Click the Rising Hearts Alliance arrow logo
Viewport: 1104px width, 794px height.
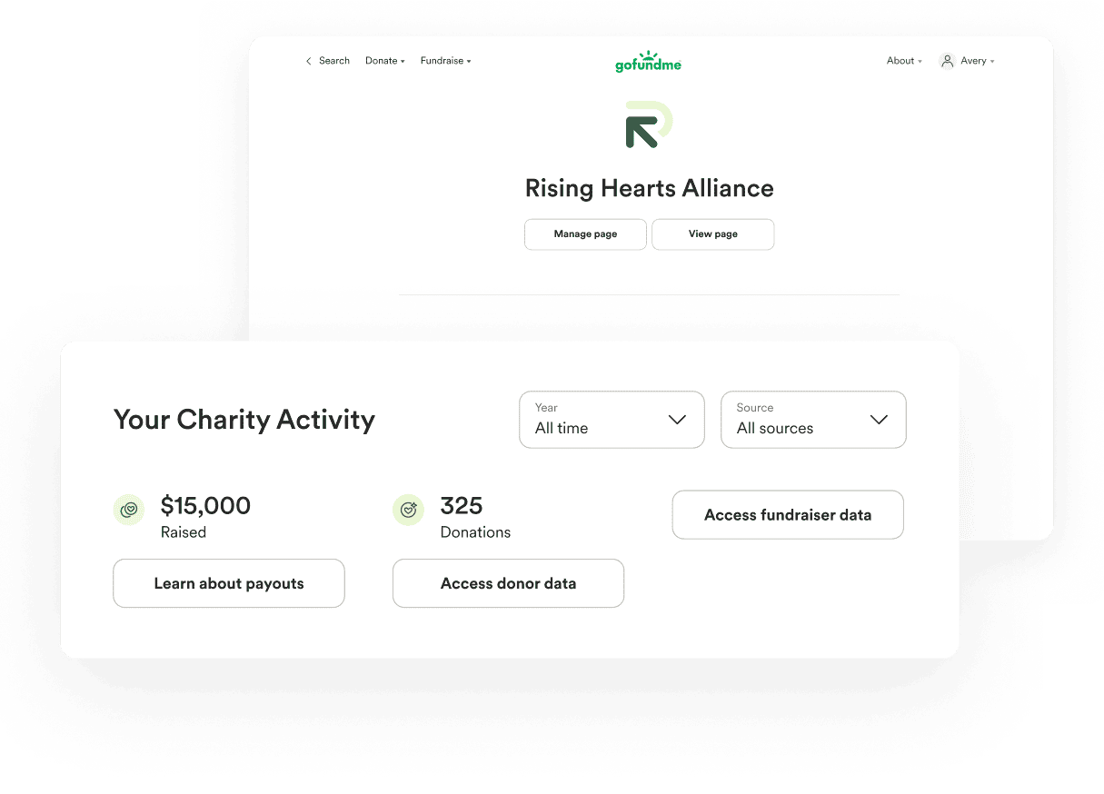[x=649, y=125]
